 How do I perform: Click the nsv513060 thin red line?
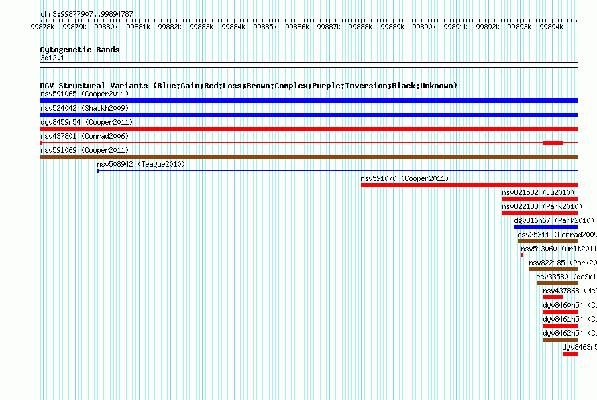point(550,255)
